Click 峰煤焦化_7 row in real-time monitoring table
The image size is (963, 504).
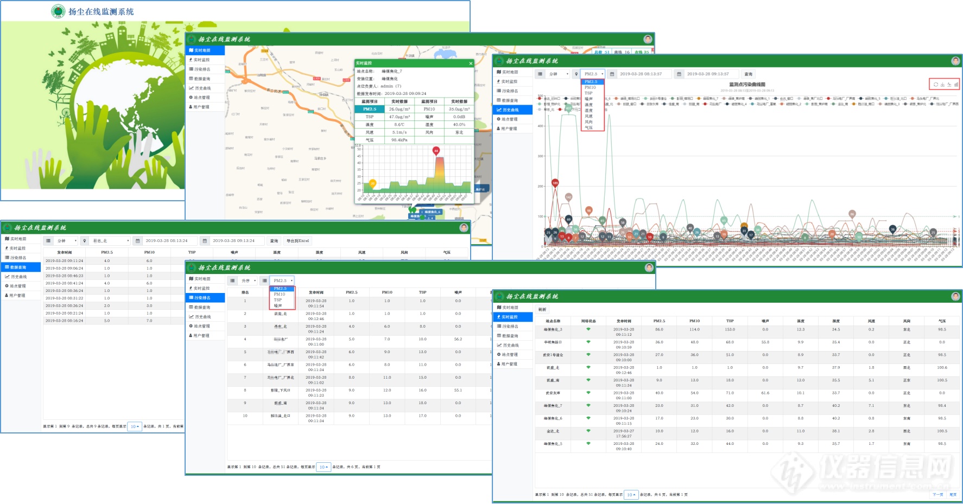(747, 408)
